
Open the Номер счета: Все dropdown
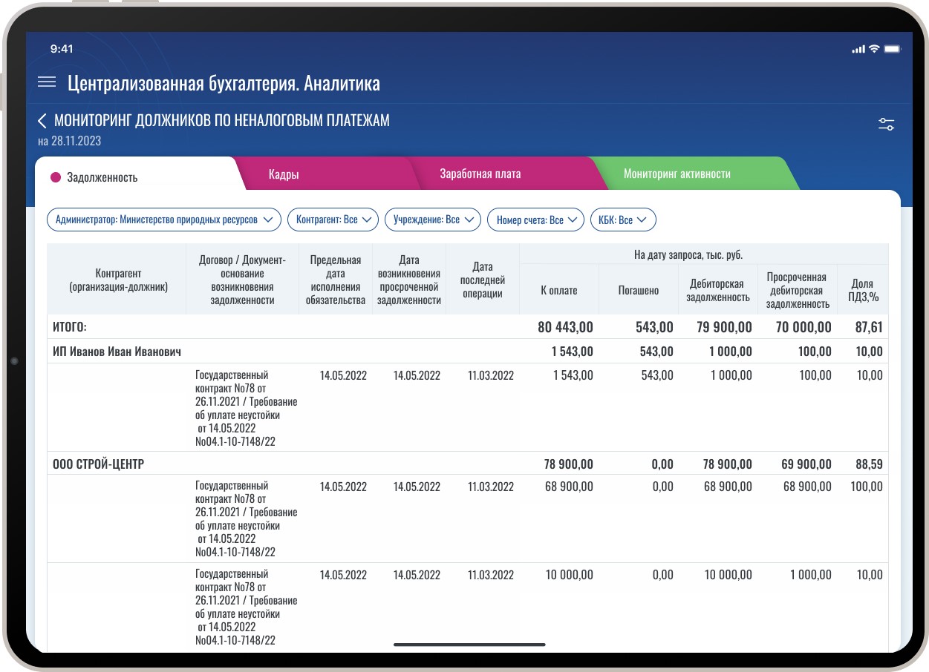(535, 220)
